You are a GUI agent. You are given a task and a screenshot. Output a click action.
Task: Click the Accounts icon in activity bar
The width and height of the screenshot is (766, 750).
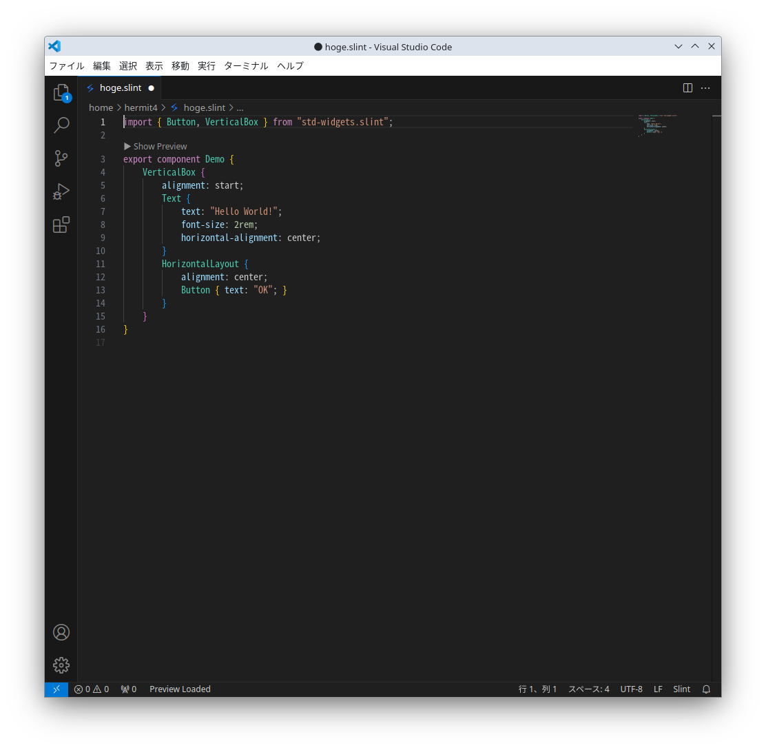pos(61,632)
